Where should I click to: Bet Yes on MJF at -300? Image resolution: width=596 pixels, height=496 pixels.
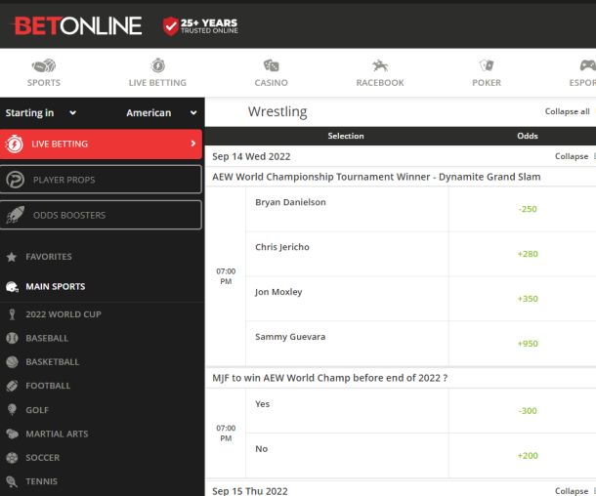coord(528,411)
